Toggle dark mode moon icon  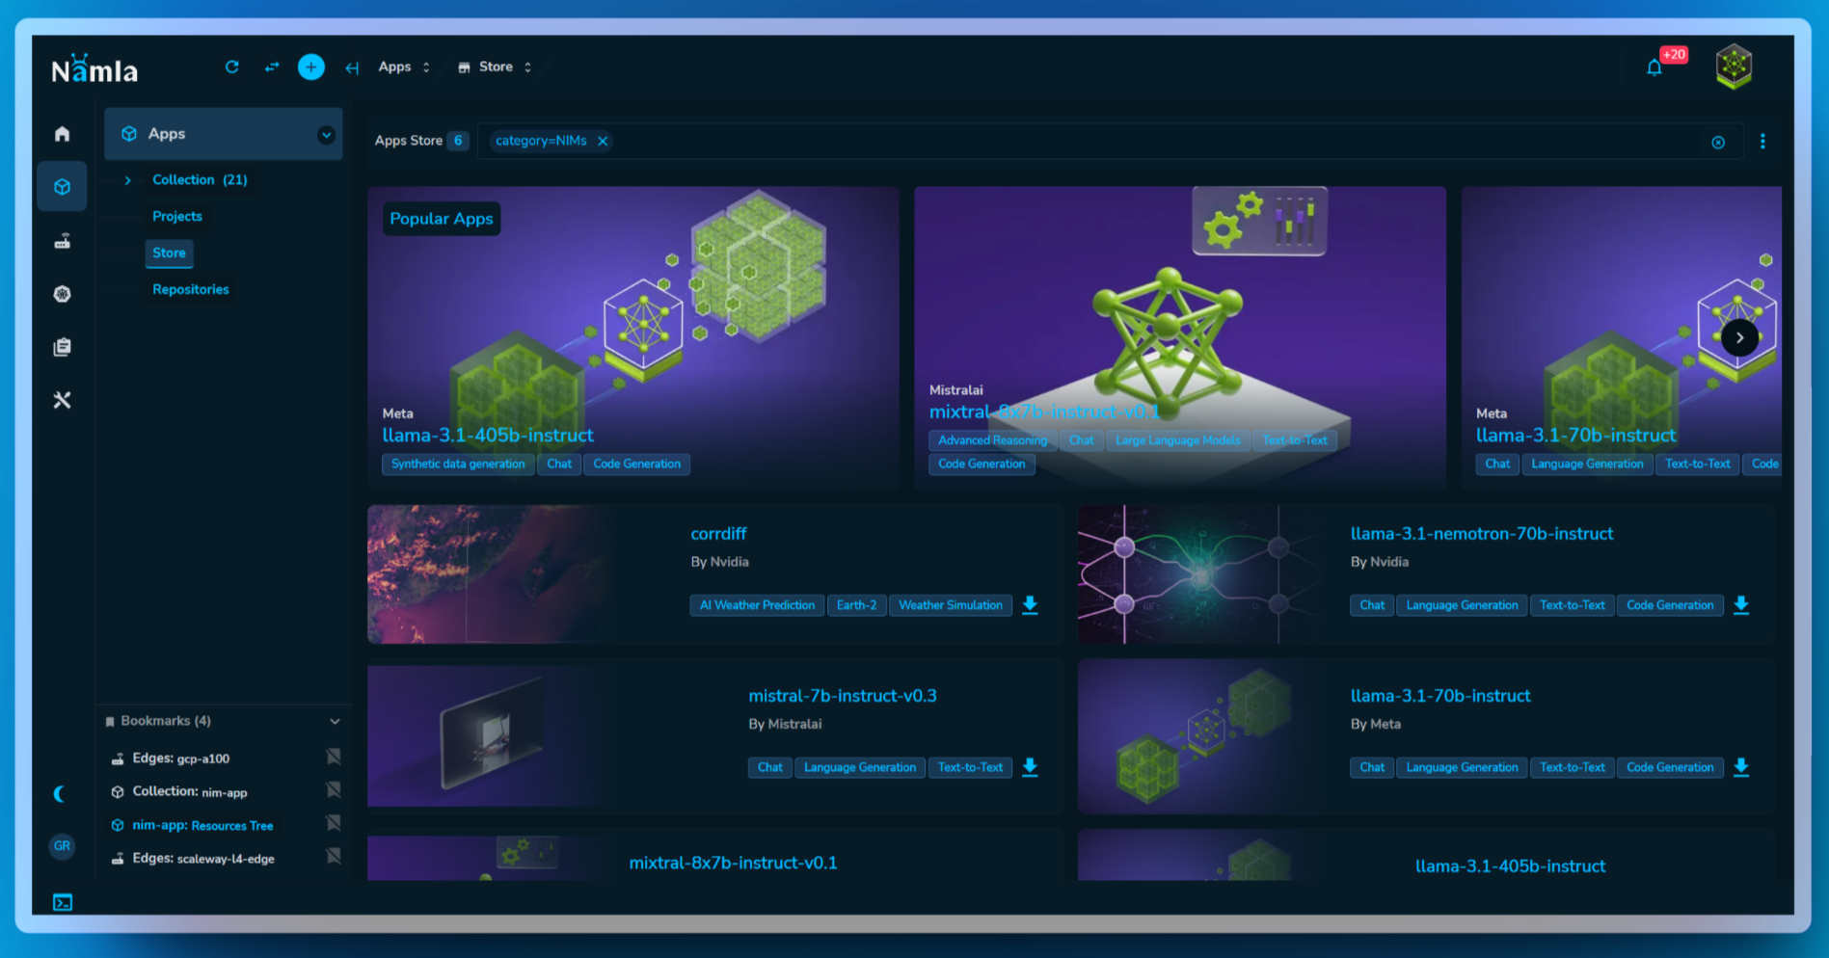coord(60,793)
